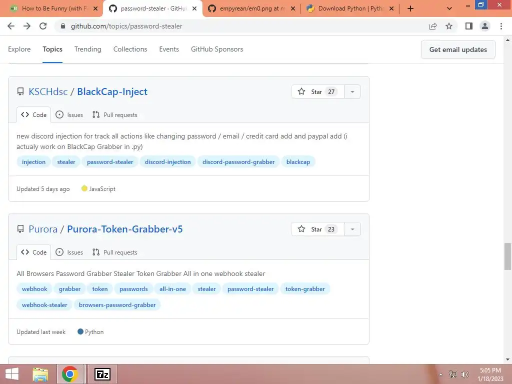Click the discord-injection topic tag
Image resolution: width=512 pixels, height=384 pixels.
[x=167, y=162]
